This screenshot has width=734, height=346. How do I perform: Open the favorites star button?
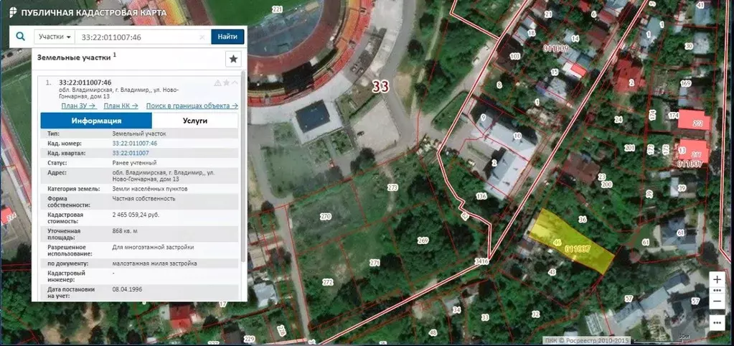233,59
